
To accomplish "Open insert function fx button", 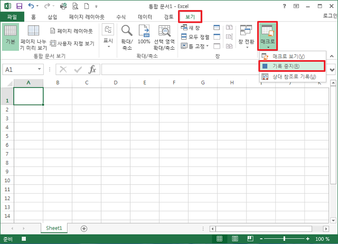I will coord(92,69).
